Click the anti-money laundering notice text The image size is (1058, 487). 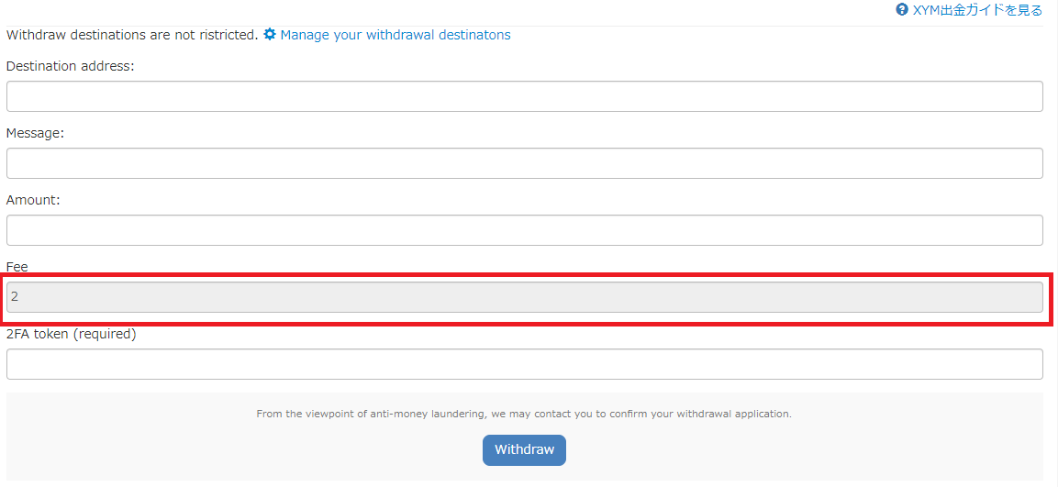pyautogui.click(x=524, y=415)
